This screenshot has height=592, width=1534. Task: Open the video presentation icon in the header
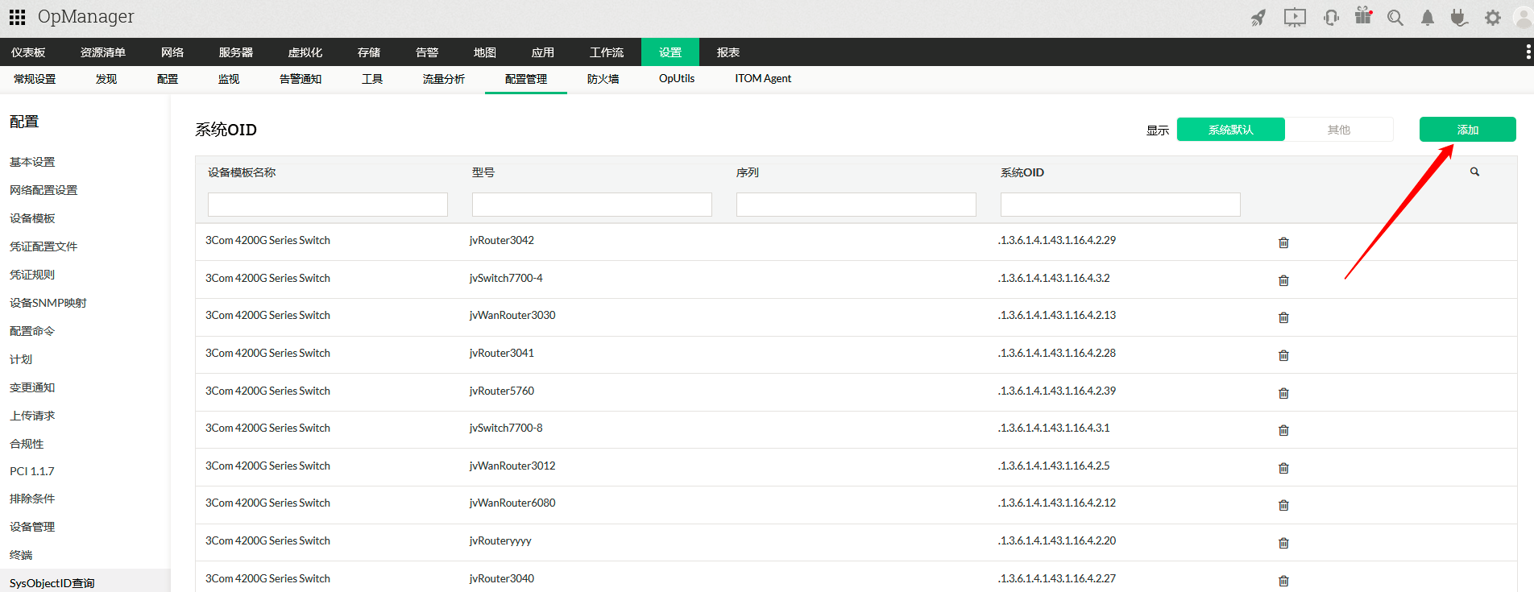[1295, 17]
